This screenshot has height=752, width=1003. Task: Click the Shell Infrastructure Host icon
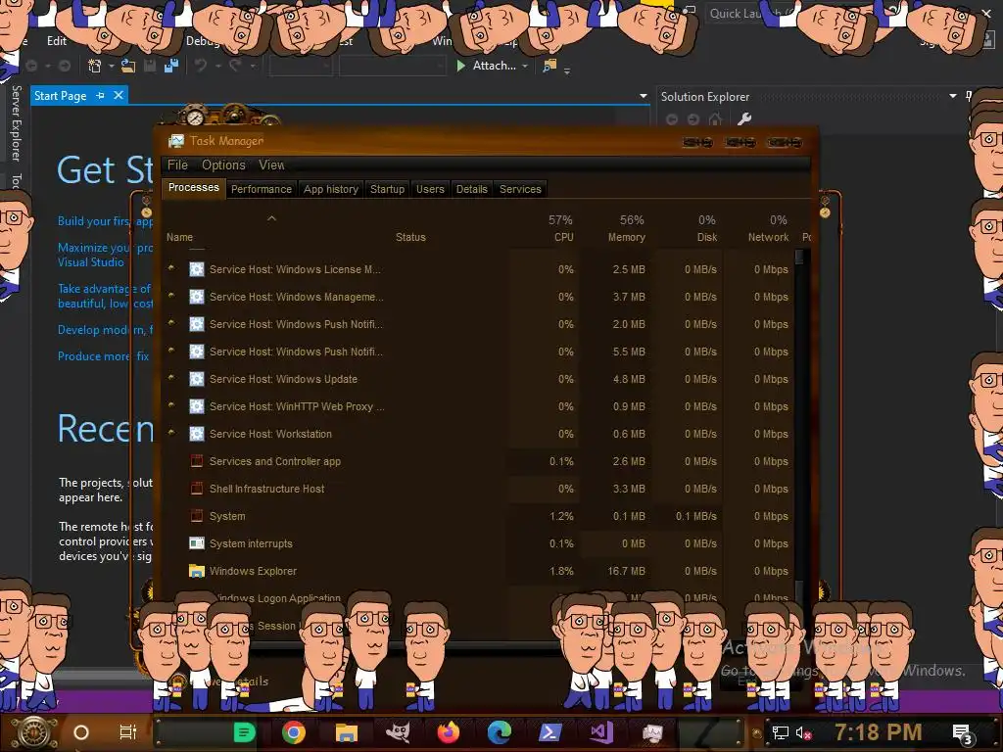[196, 489]
